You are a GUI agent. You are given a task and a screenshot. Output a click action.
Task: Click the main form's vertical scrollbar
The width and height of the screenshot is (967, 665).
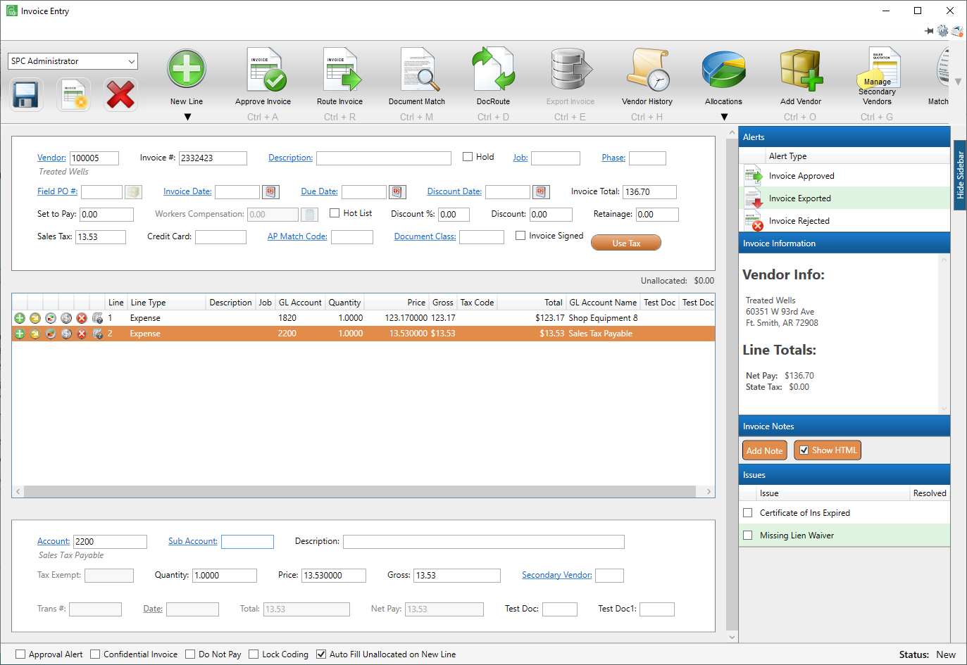pyautogui.click(x=732, y=385)
